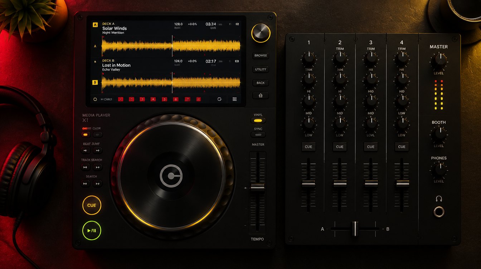Select the yellow Deck A badge

pos(95,25)
